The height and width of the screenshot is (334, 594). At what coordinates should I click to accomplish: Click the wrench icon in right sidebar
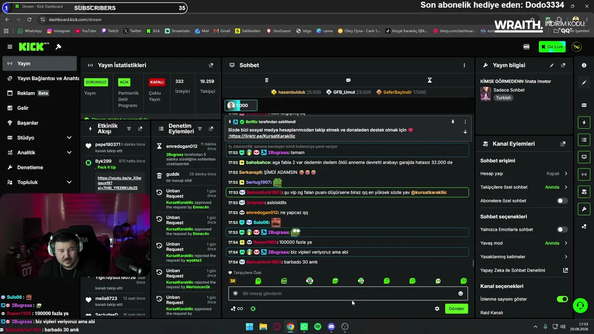[x=584, y=209]
